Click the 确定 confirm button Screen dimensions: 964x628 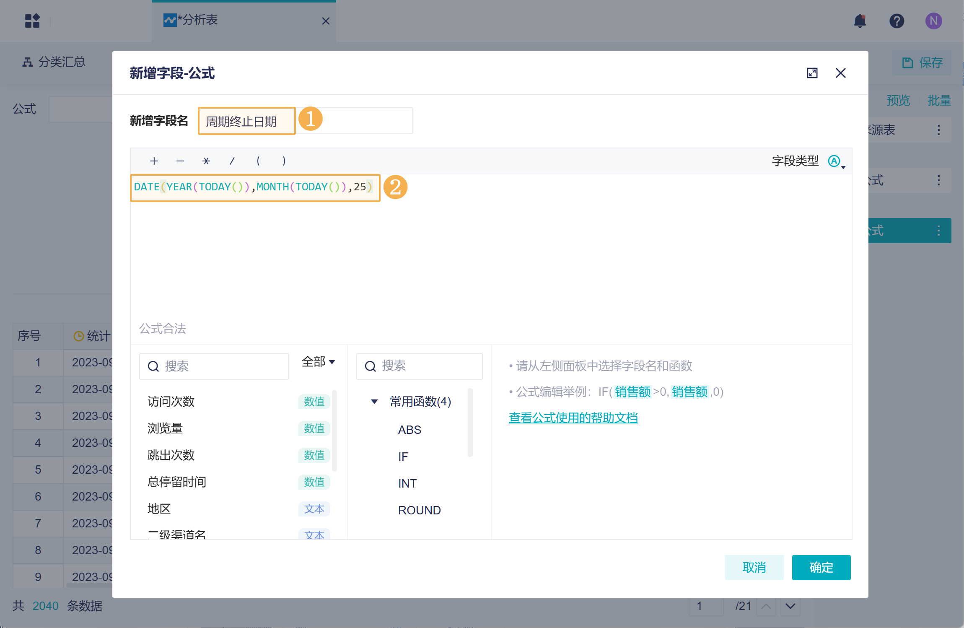[x=821, y=567]
